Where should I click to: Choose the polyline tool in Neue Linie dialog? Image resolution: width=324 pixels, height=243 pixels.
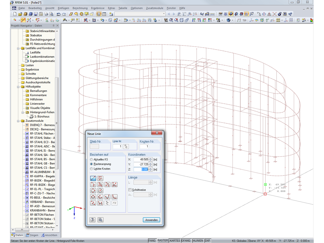(100, 178)
